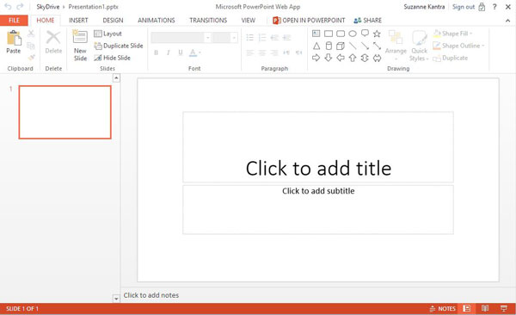Toggle Underline formatting
The height and width of the screenshot is (315, 516).
pyautogui.click(x=181, y=52)
